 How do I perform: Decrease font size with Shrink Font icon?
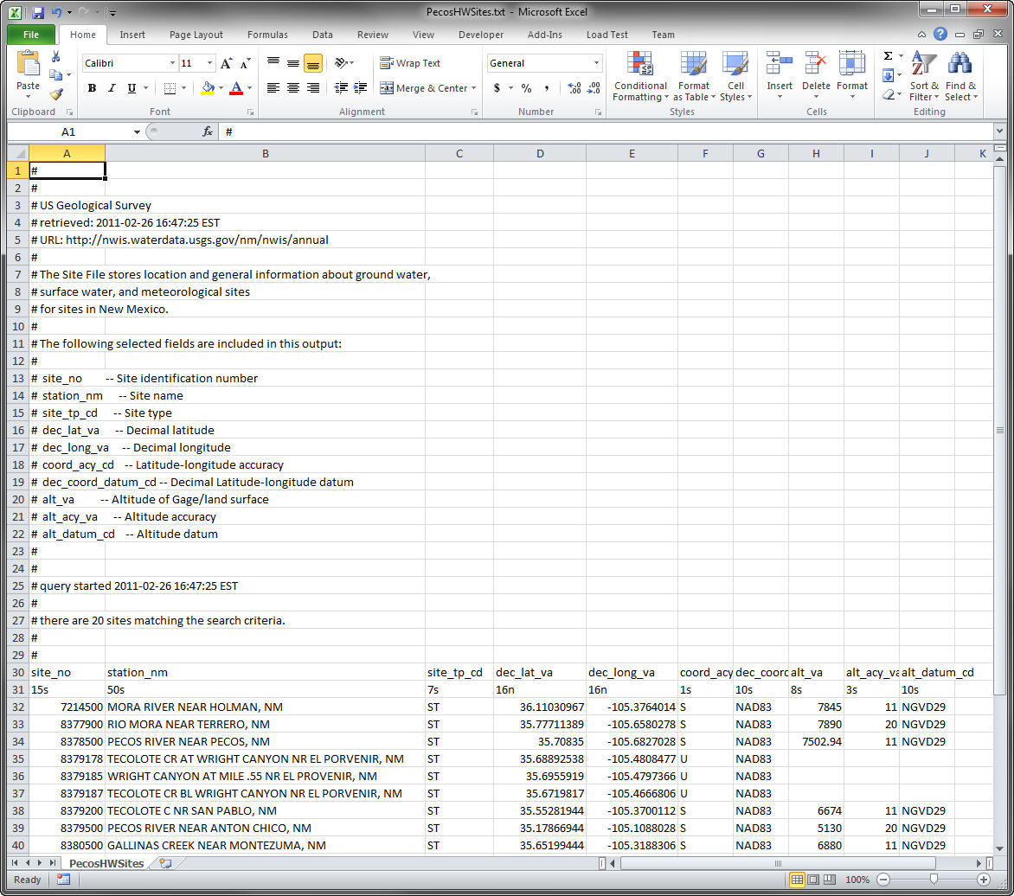point(245,63)
